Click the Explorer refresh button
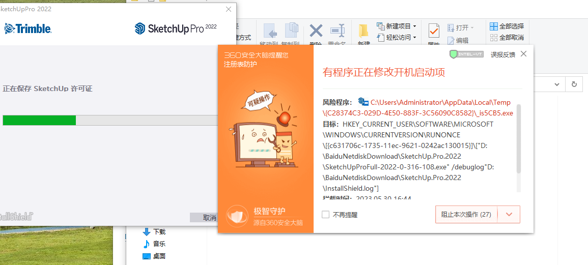This screenshot has height=265, width=588. pyautogui.click(x=574, y=84)
